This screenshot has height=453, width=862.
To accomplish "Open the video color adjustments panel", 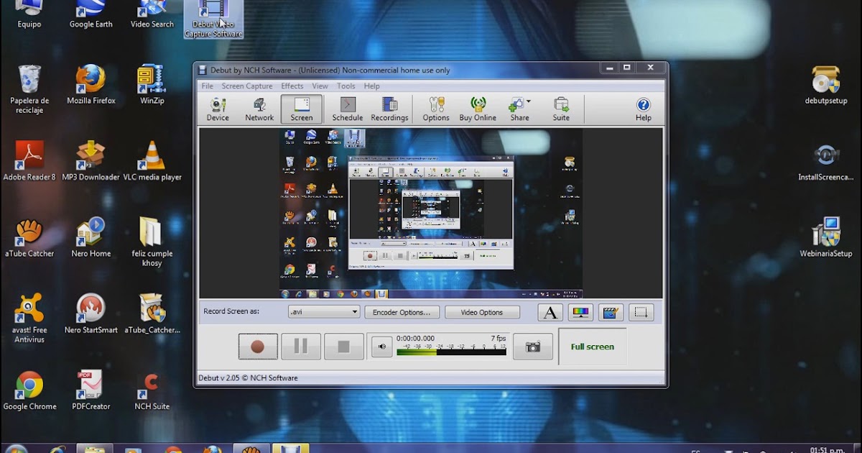I will [x=580, y=311].
